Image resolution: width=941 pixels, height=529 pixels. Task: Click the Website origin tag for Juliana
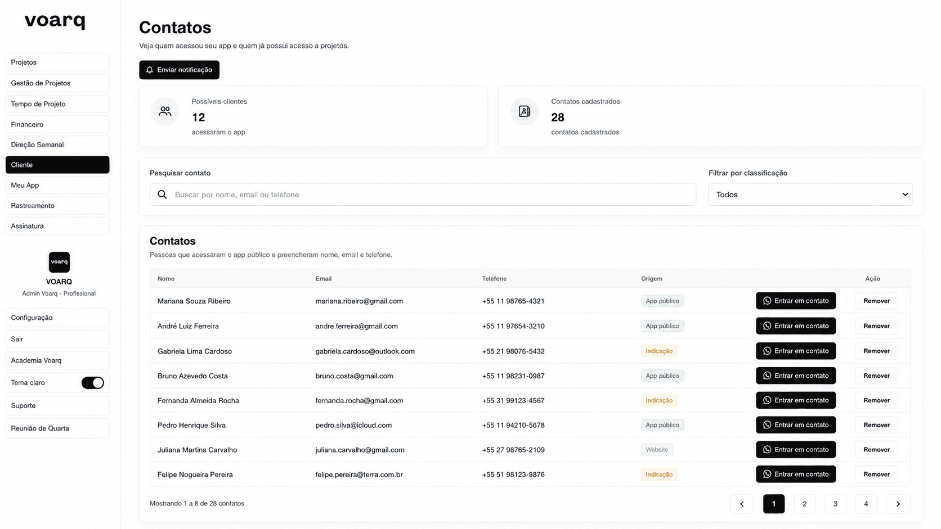click(657, 450)
